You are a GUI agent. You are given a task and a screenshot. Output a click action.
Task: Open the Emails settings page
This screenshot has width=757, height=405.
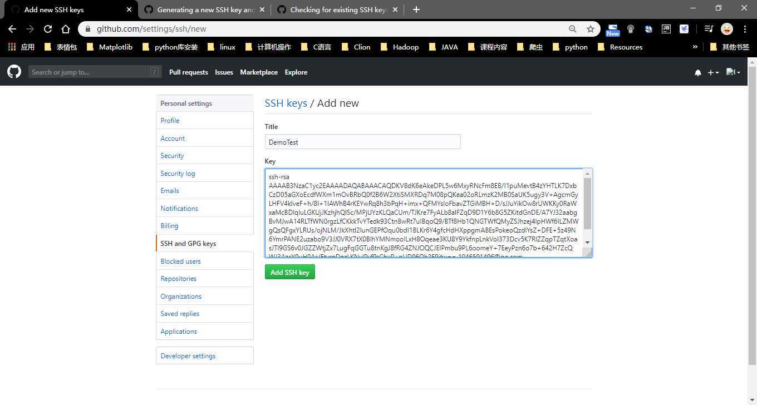coord(205,191)
